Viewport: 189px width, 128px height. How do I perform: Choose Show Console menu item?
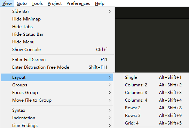pos(57,50)
